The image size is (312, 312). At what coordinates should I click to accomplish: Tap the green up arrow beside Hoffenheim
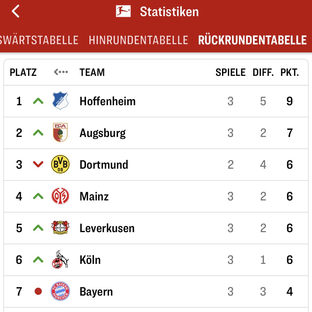[x=38, y=101]
